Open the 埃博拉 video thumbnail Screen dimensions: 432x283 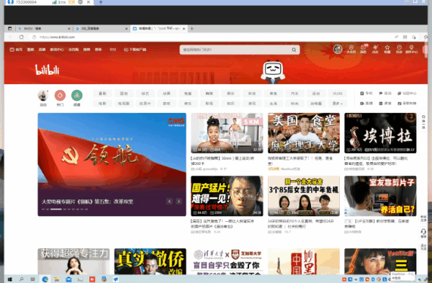pos(380,133)
